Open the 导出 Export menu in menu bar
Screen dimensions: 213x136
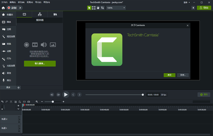(38, 2)
